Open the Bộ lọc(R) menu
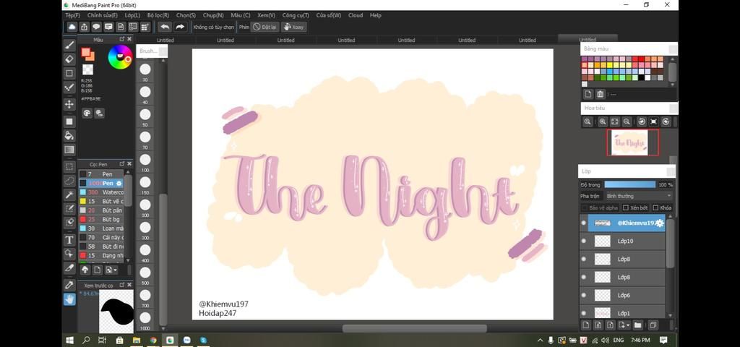The width and height of the screenshot is (740, 347). pyautogui.click(x=158, y=16)
